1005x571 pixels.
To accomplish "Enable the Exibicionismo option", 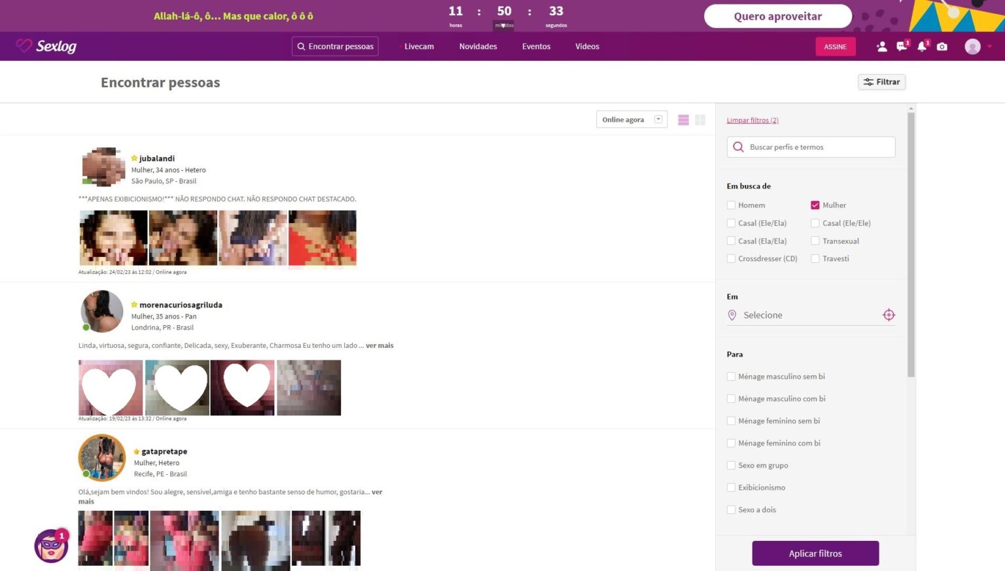I will [x=731, y=488].
